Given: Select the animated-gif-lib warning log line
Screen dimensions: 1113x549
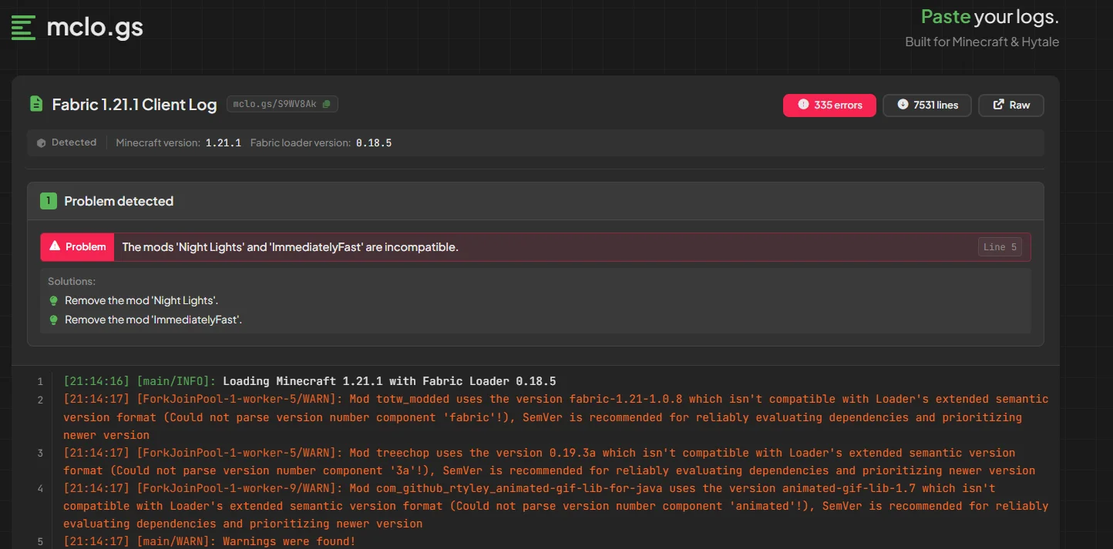Looking at the screenshot, I should [556, 506].
